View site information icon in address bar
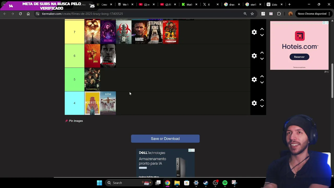Viewport: 334px width, 188px height. (x=38, y=14)
